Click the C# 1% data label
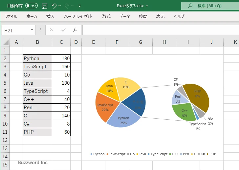239x170 pixels. pyautogui.click(x=176, y=82)
